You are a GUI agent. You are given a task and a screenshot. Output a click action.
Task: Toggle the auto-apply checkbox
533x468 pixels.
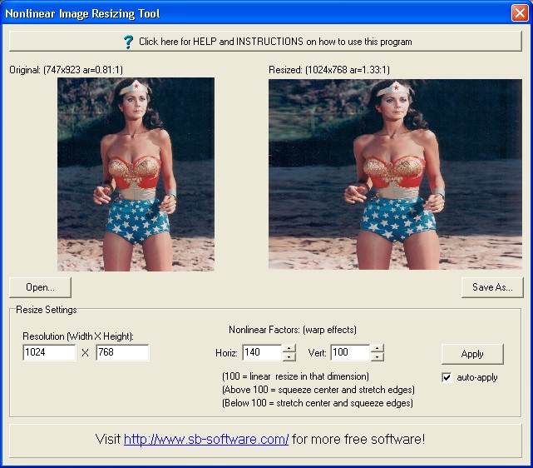(x=447, y=377)
